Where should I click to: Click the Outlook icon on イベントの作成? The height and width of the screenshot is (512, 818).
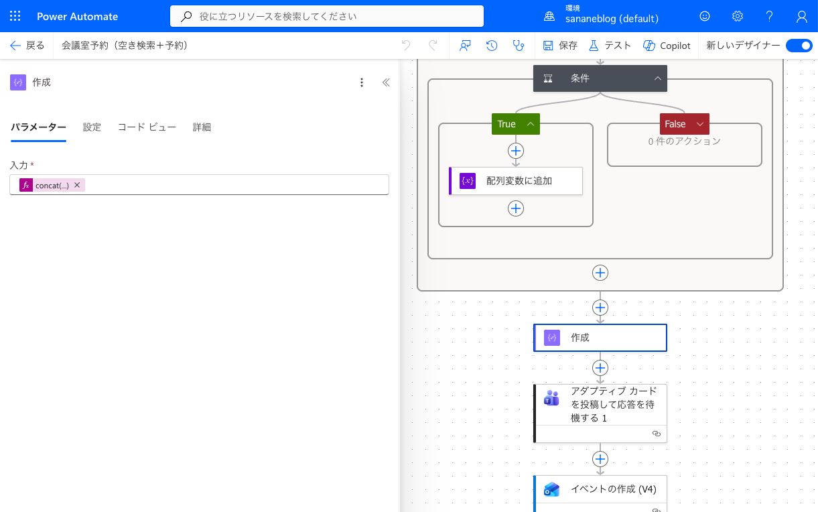coord(551,489)
